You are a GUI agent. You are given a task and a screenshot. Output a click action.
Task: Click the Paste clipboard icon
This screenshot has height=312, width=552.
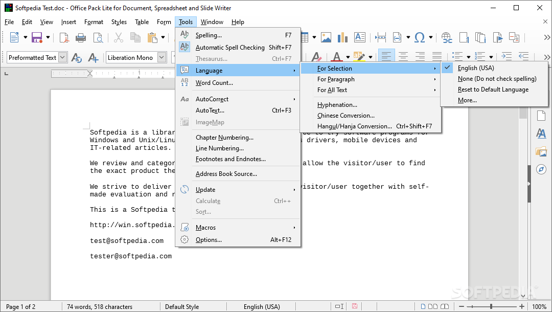pyautogui.click(x=152, y=37)
